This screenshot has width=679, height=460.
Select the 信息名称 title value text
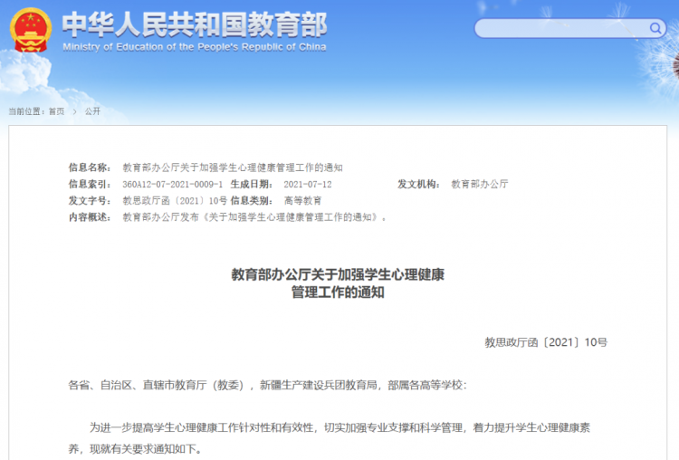(x=233, y=168)
